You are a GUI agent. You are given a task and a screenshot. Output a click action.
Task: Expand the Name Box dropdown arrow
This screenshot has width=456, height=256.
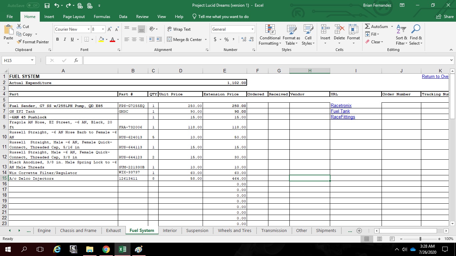32,60
